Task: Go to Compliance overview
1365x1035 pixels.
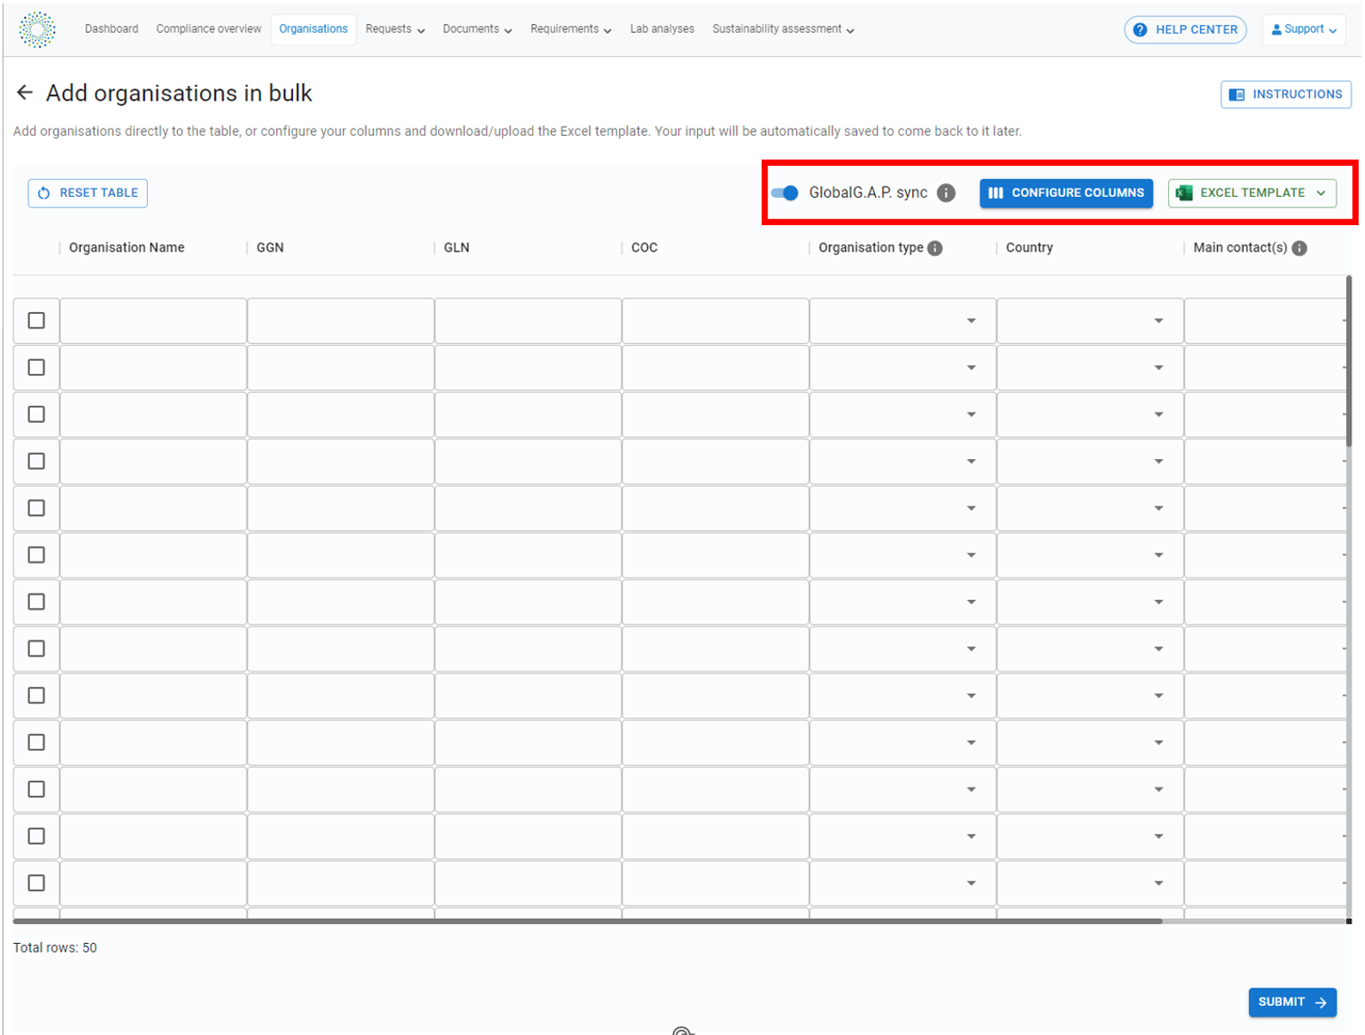Action: pos(208,29)
